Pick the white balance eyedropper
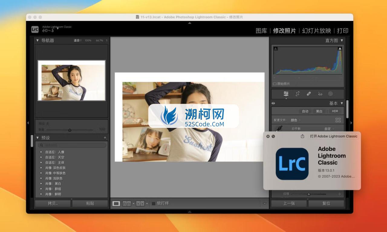The height and width of the screenshot is (232, 387). (278, 129)
